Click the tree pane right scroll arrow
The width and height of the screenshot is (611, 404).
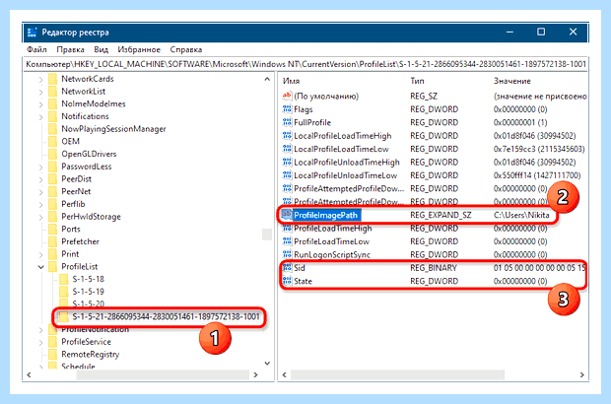coord(255,374)
